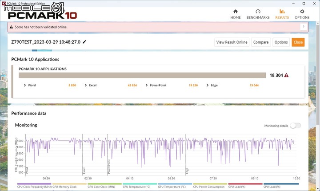Click the Compare button
Screen dimensions: 320x191
(x=261, y=42)
